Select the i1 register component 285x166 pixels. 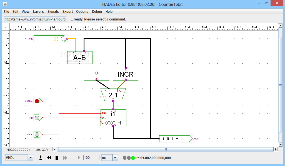pyautogui.click(x=113, y=118)
